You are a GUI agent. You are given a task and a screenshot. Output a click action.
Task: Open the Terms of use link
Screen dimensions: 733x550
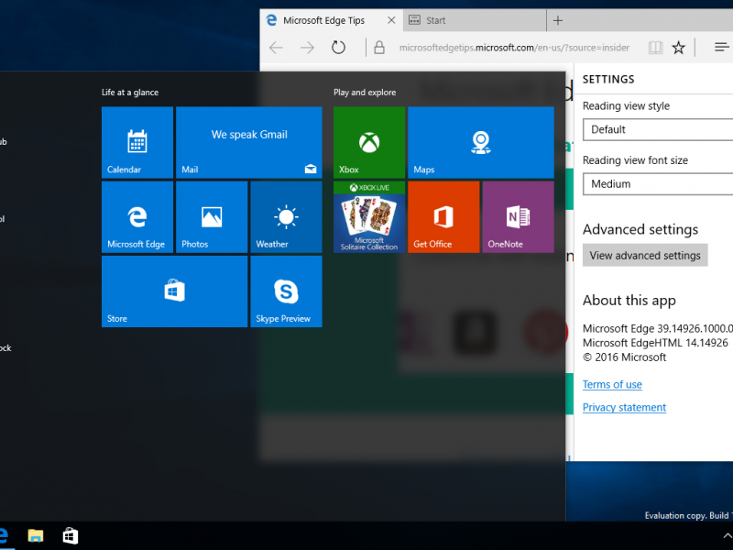(x=612, y=384)
